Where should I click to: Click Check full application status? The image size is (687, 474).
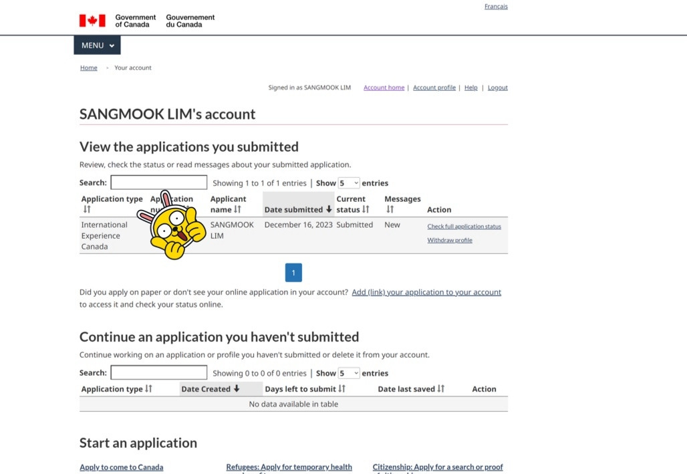point(464,226)
